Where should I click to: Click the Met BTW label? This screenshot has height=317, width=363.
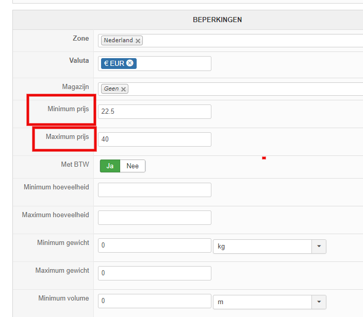point(75,165)
